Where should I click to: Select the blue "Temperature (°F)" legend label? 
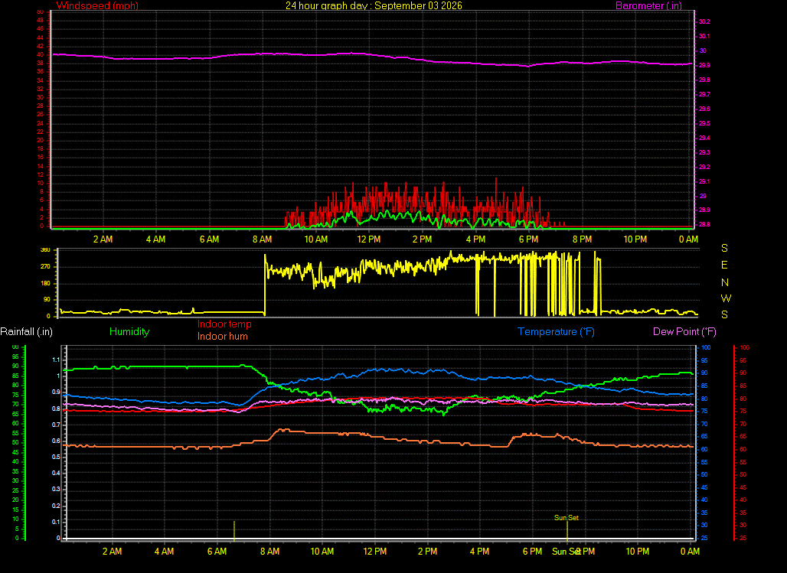pyautogui.click(x=556, y=332)
